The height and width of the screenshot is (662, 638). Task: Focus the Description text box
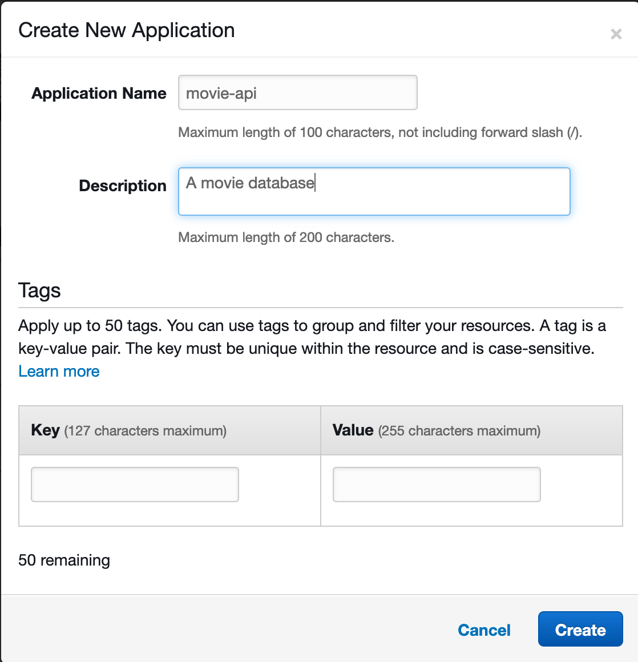374,191
